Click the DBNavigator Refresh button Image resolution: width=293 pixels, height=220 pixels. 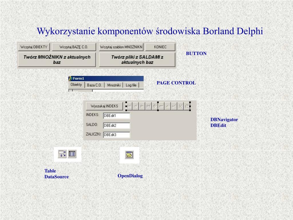(187, 106)
